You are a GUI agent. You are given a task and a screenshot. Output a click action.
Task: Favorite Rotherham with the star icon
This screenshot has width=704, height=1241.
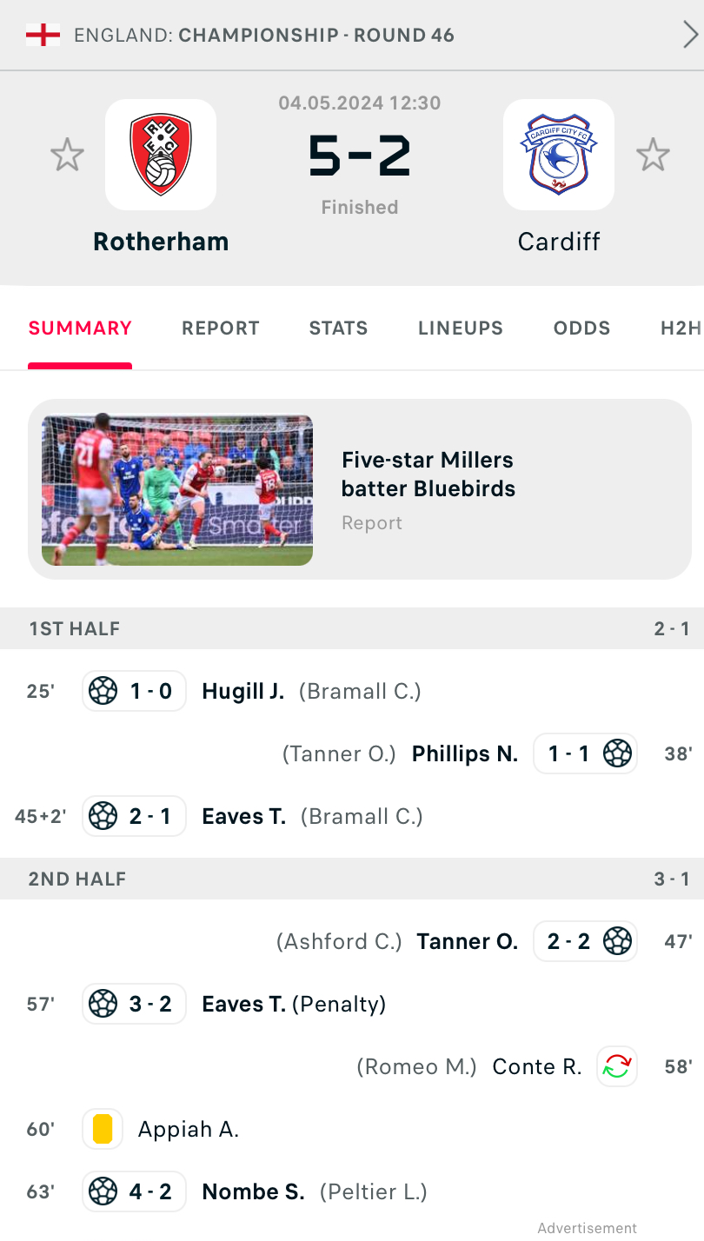click(67, 156)
